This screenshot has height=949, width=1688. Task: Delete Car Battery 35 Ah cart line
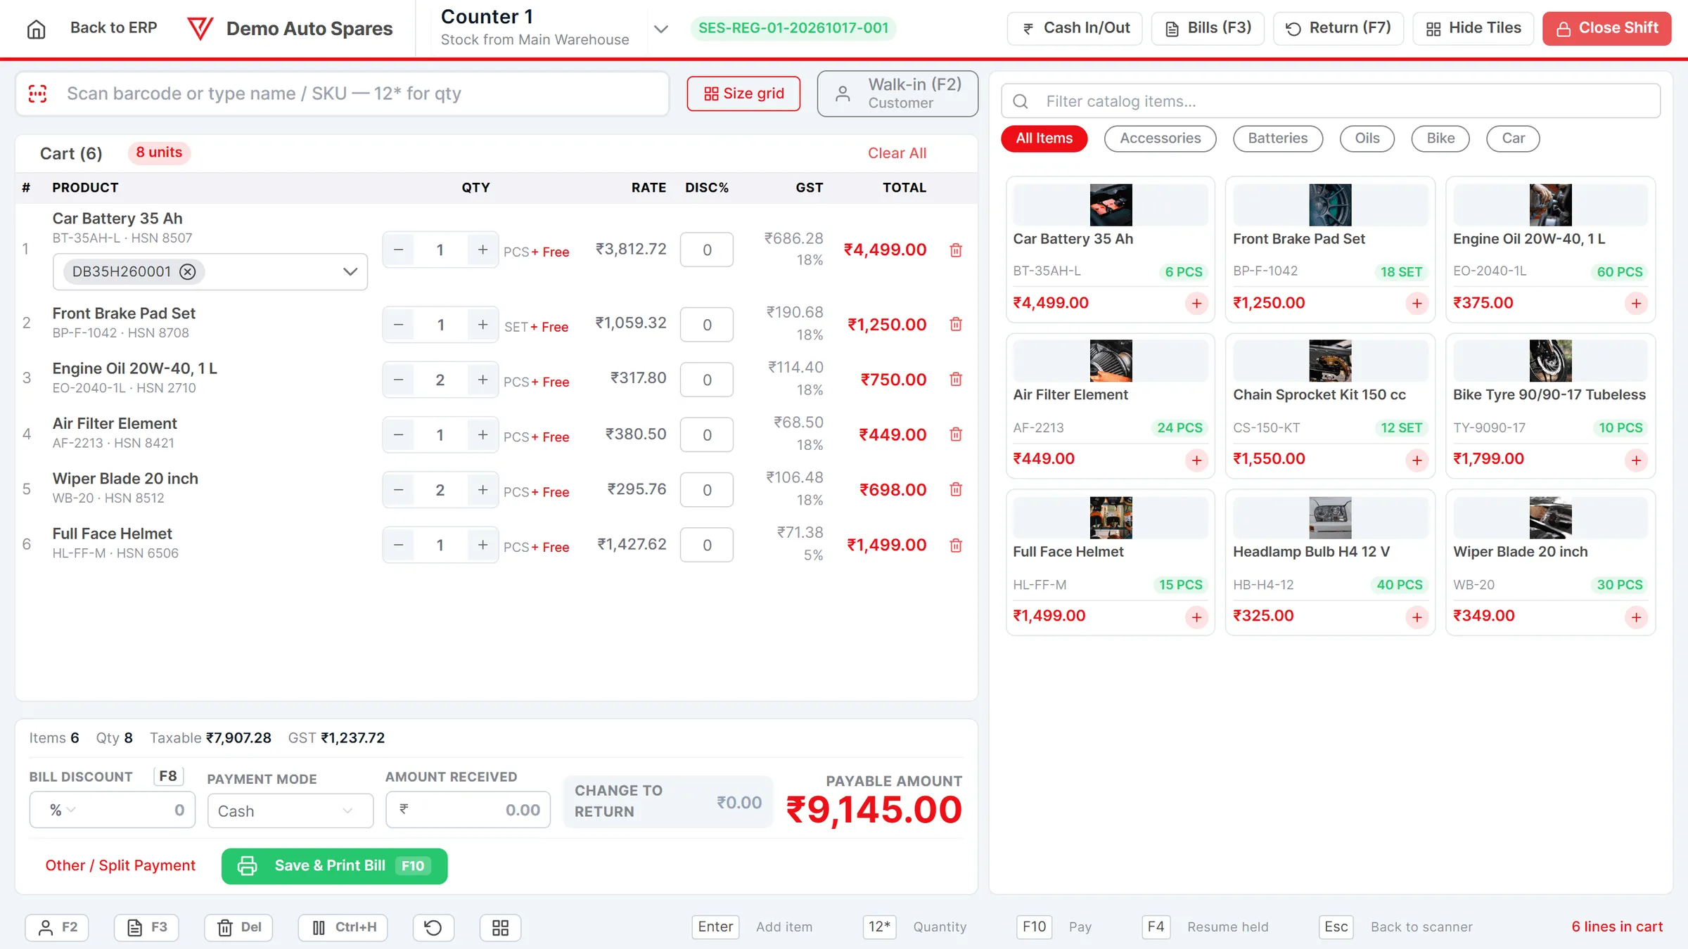[956, 250]
